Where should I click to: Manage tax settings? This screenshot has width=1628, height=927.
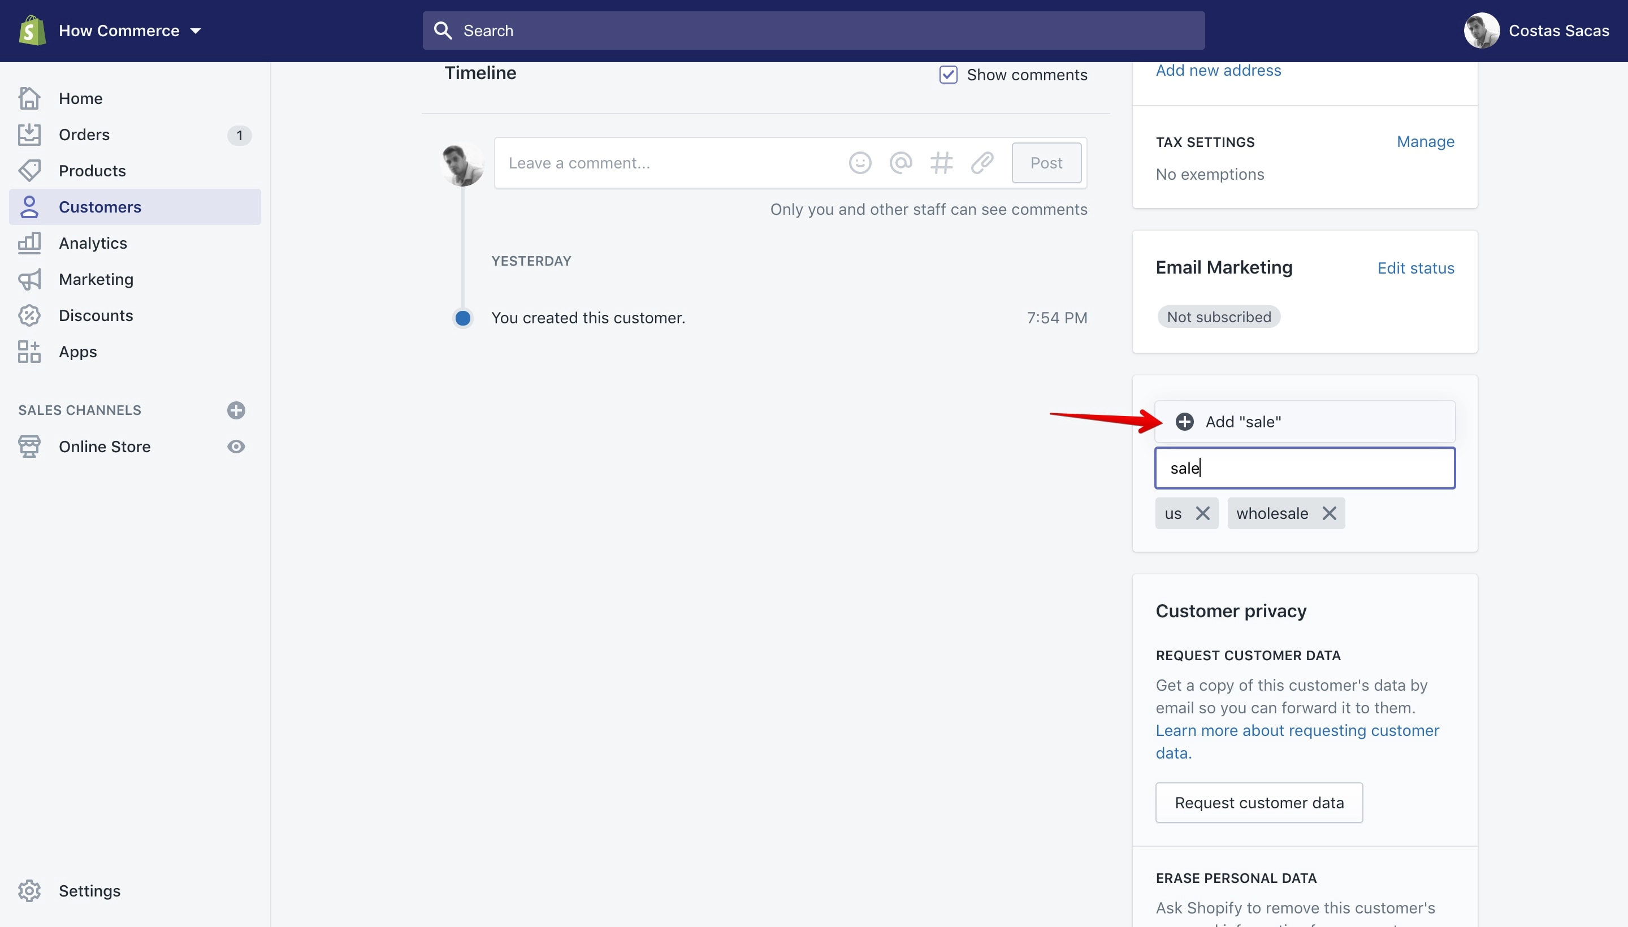[1426, 141]
